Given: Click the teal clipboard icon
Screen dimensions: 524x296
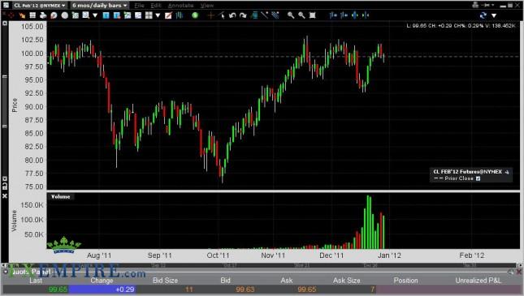Looking at the screenshot, I should coord(254,15).
